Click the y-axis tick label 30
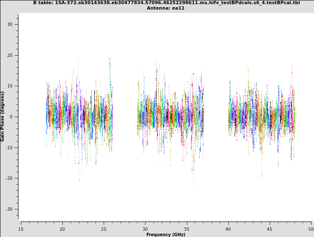 click(10, 24)
